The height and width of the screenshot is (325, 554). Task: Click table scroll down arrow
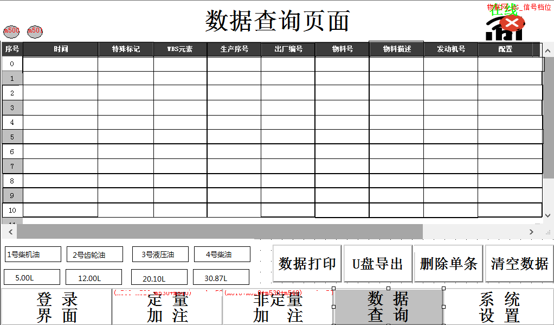[548, 215]
